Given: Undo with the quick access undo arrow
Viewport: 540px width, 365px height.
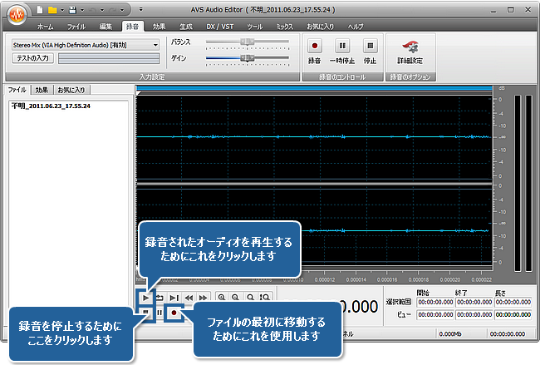Looking at the screenshot, I should tap(92, 10).
